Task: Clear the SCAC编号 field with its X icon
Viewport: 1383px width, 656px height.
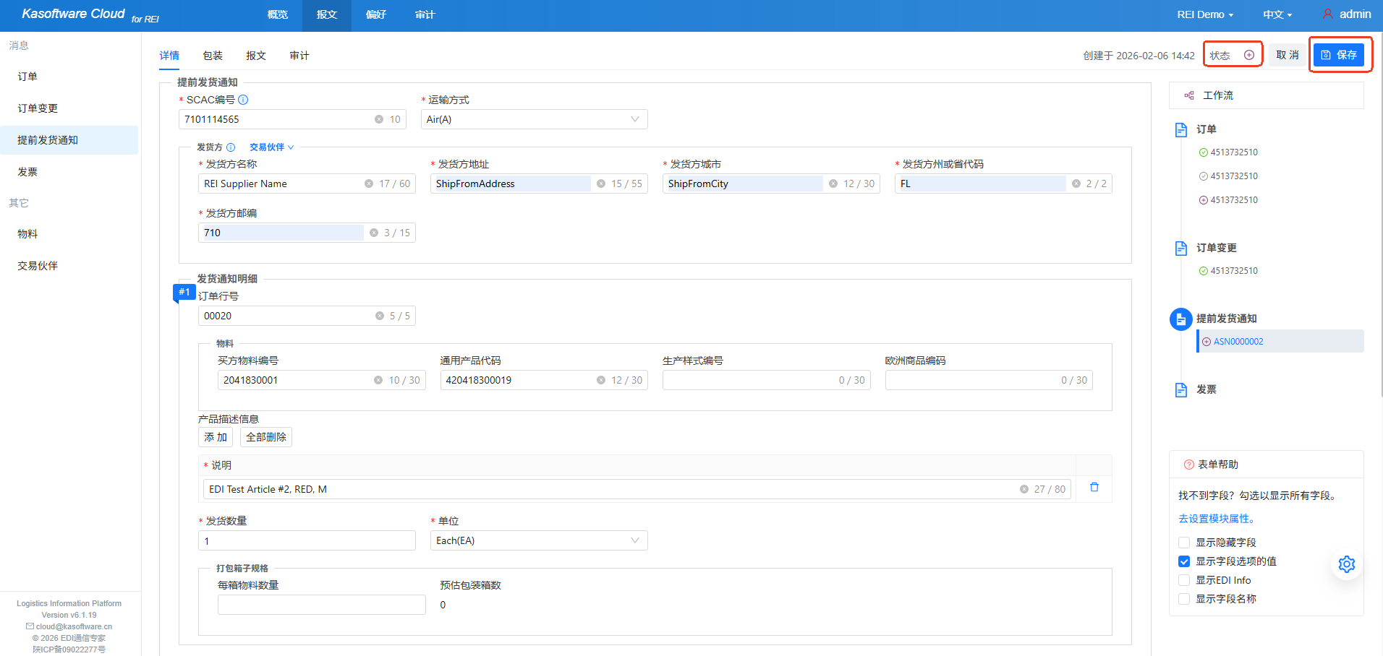Action: pyautogui.click(x=378, y=119)
